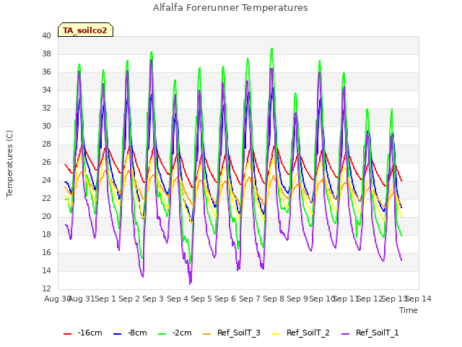Click the y-axis value 12
The height and width of the screenshot is (347, 462).
[x=46, y=288]
